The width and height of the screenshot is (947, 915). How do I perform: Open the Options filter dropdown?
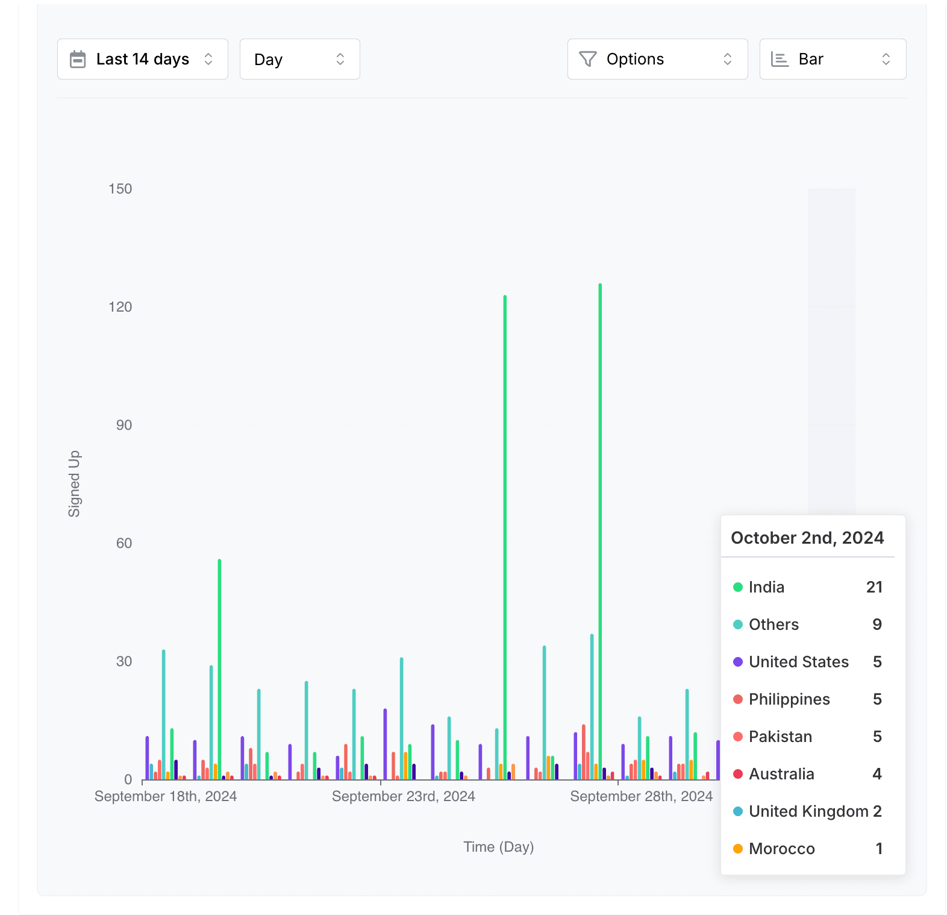point(658,59)
